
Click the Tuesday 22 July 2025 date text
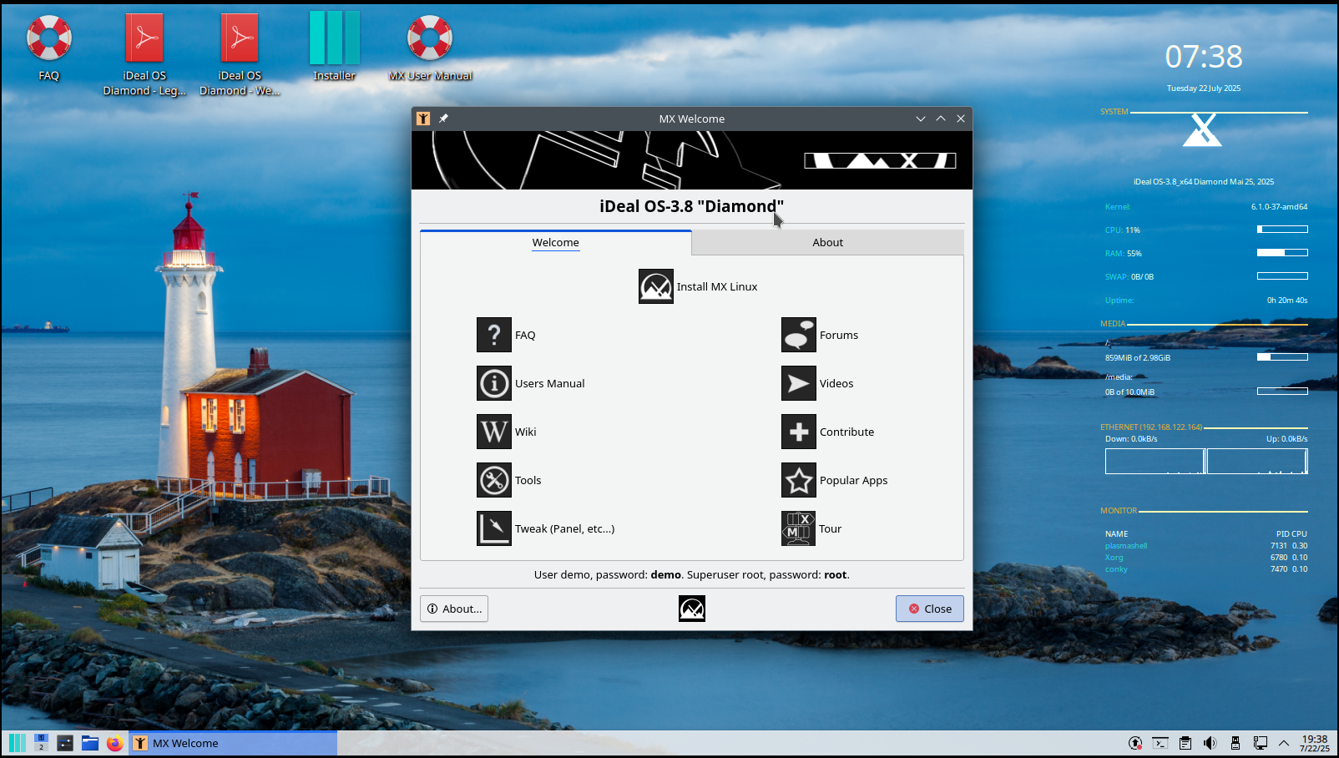point(1204,88)
